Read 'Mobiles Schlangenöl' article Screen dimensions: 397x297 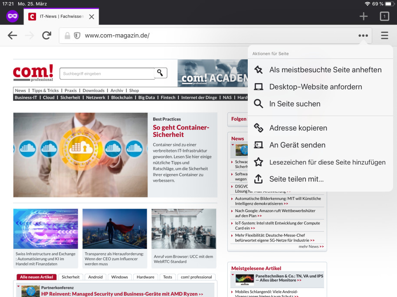pyautogui.click(x=266, y=294)
